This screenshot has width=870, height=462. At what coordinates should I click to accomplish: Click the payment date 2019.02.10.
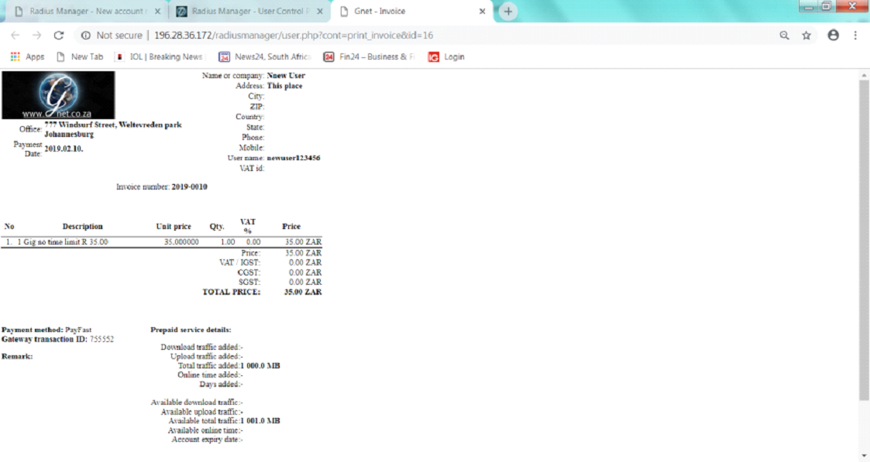click(x=64, y=149)
